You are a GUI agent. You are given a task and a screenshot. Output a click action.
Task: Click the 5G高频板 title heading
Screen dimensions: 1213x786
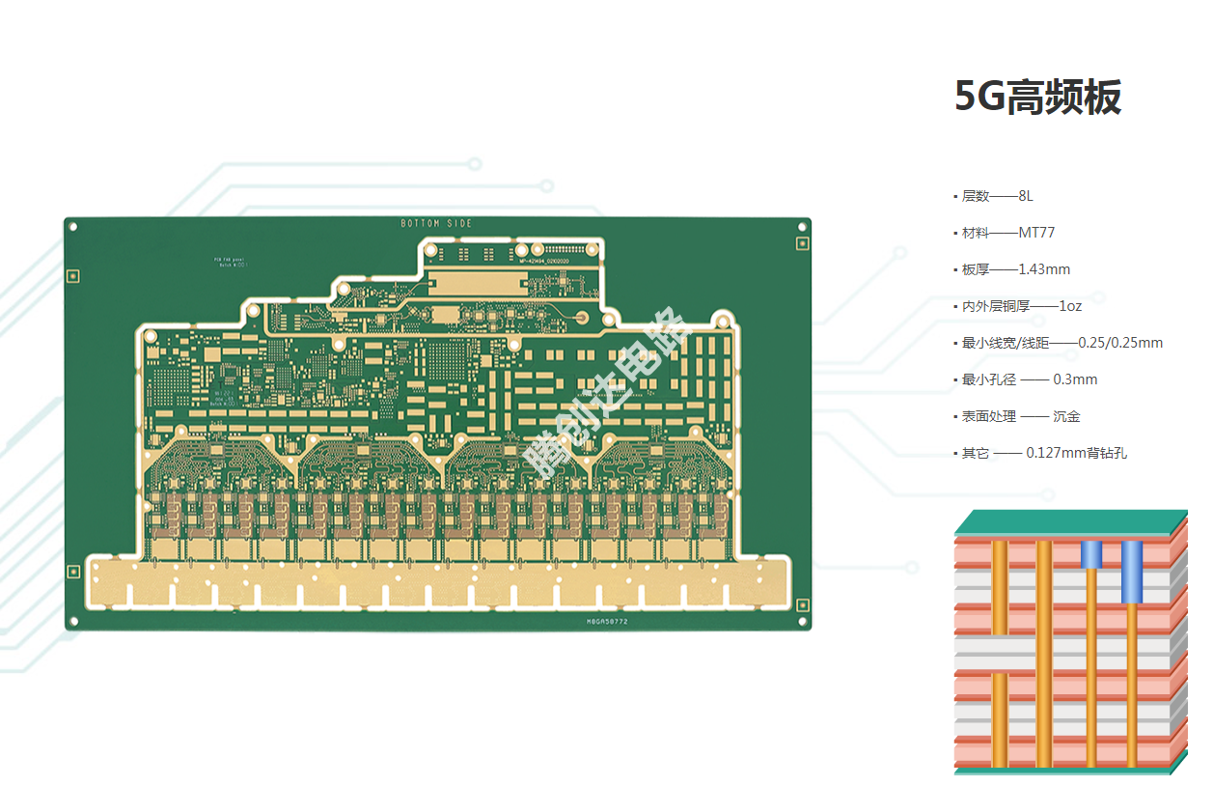coord(1037,98)
